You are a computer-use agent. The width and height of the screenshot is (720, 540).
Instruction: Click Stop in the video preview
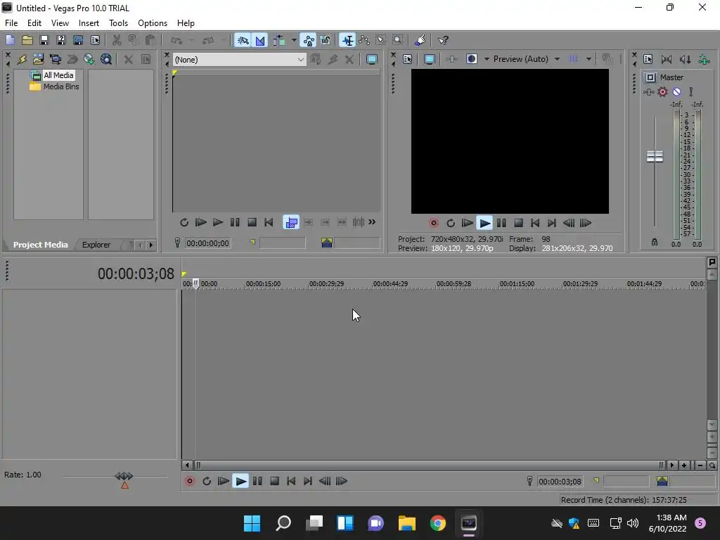tap(518, 223)
